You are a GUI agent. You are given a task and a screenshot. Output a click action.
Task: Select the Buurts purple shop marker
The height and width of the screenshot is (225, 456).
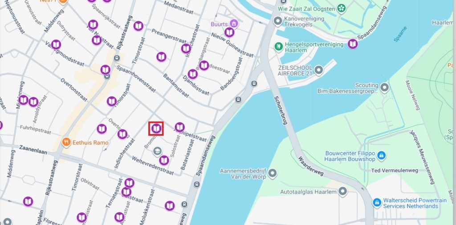click(x=234, y=24)
